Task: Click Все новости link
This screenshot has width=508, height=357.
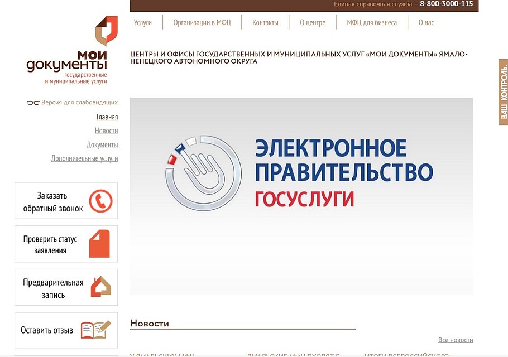Action: pos(456,340)
